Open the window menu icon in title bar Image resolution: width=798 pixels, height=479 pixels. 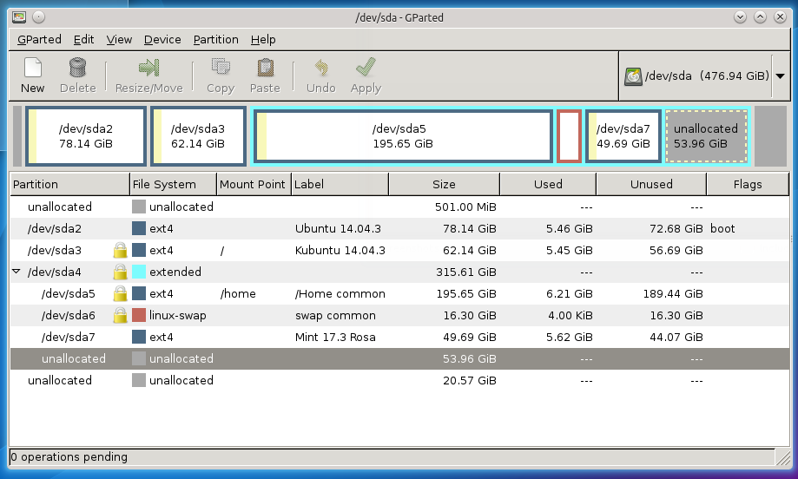click(19, 16)
